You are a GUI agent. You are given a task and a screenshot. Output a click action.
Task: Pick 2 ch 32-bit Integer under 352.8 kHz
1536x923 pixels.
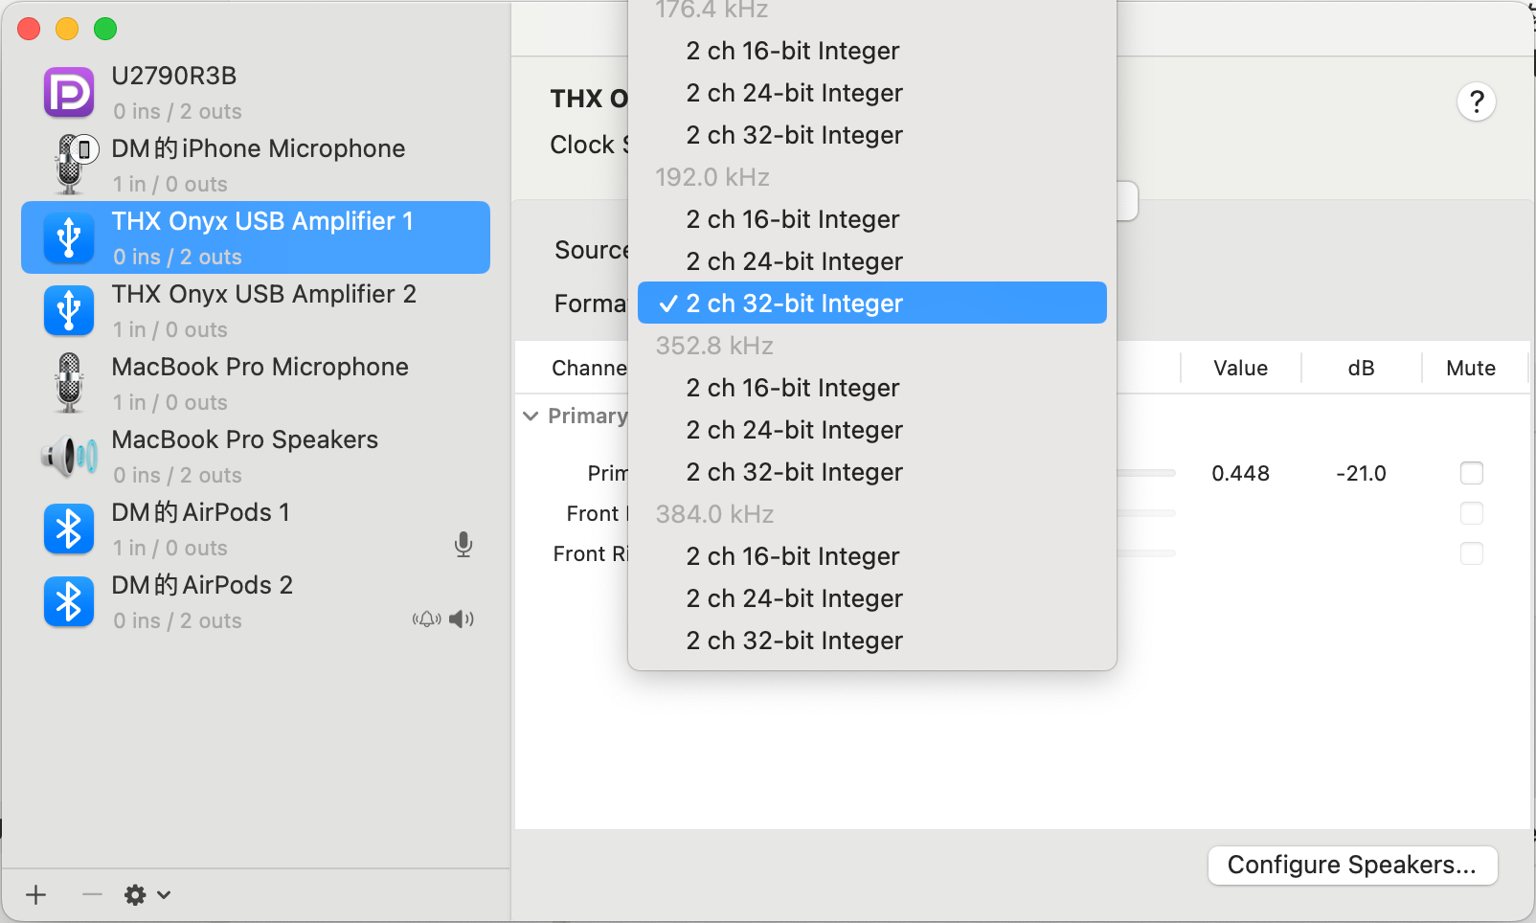(794, 472)
